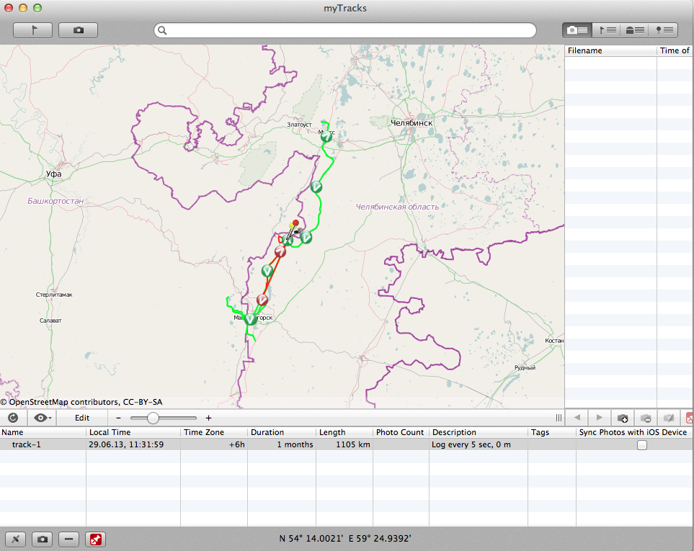Screen dimensions: 694x551
Task: Click the red pushpin button
Action: 96,539
